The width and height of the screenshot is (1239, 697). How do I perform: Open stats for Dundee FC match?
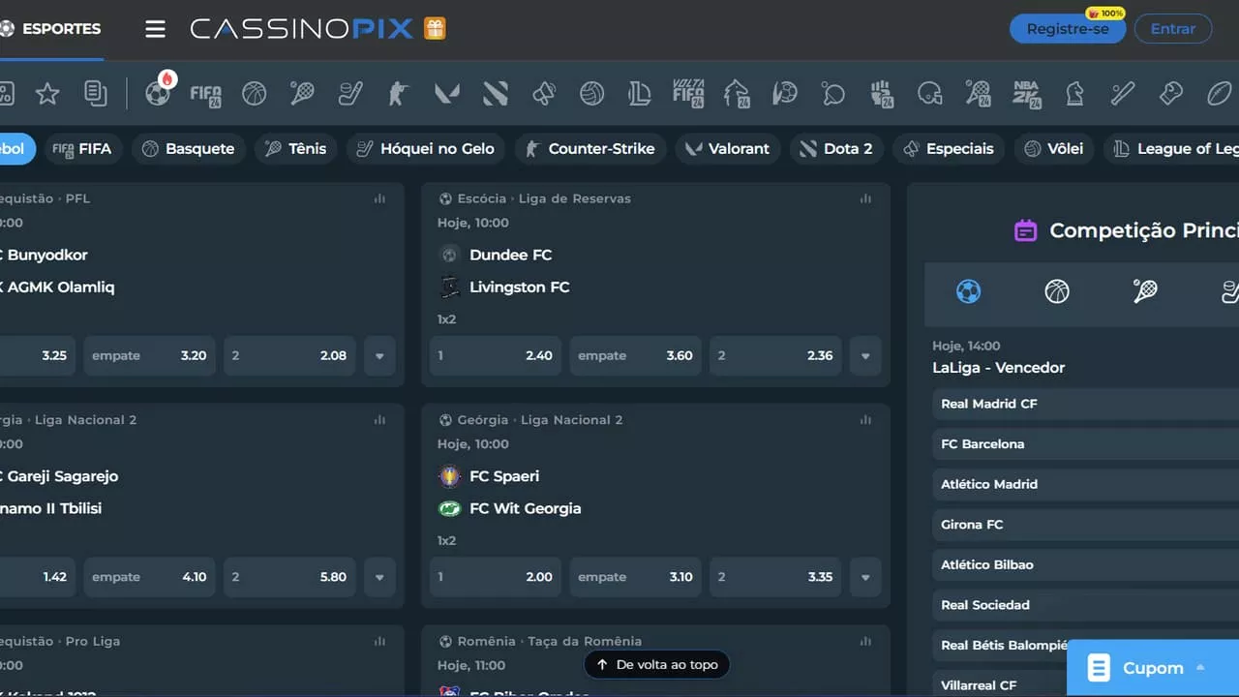[865, 198]
